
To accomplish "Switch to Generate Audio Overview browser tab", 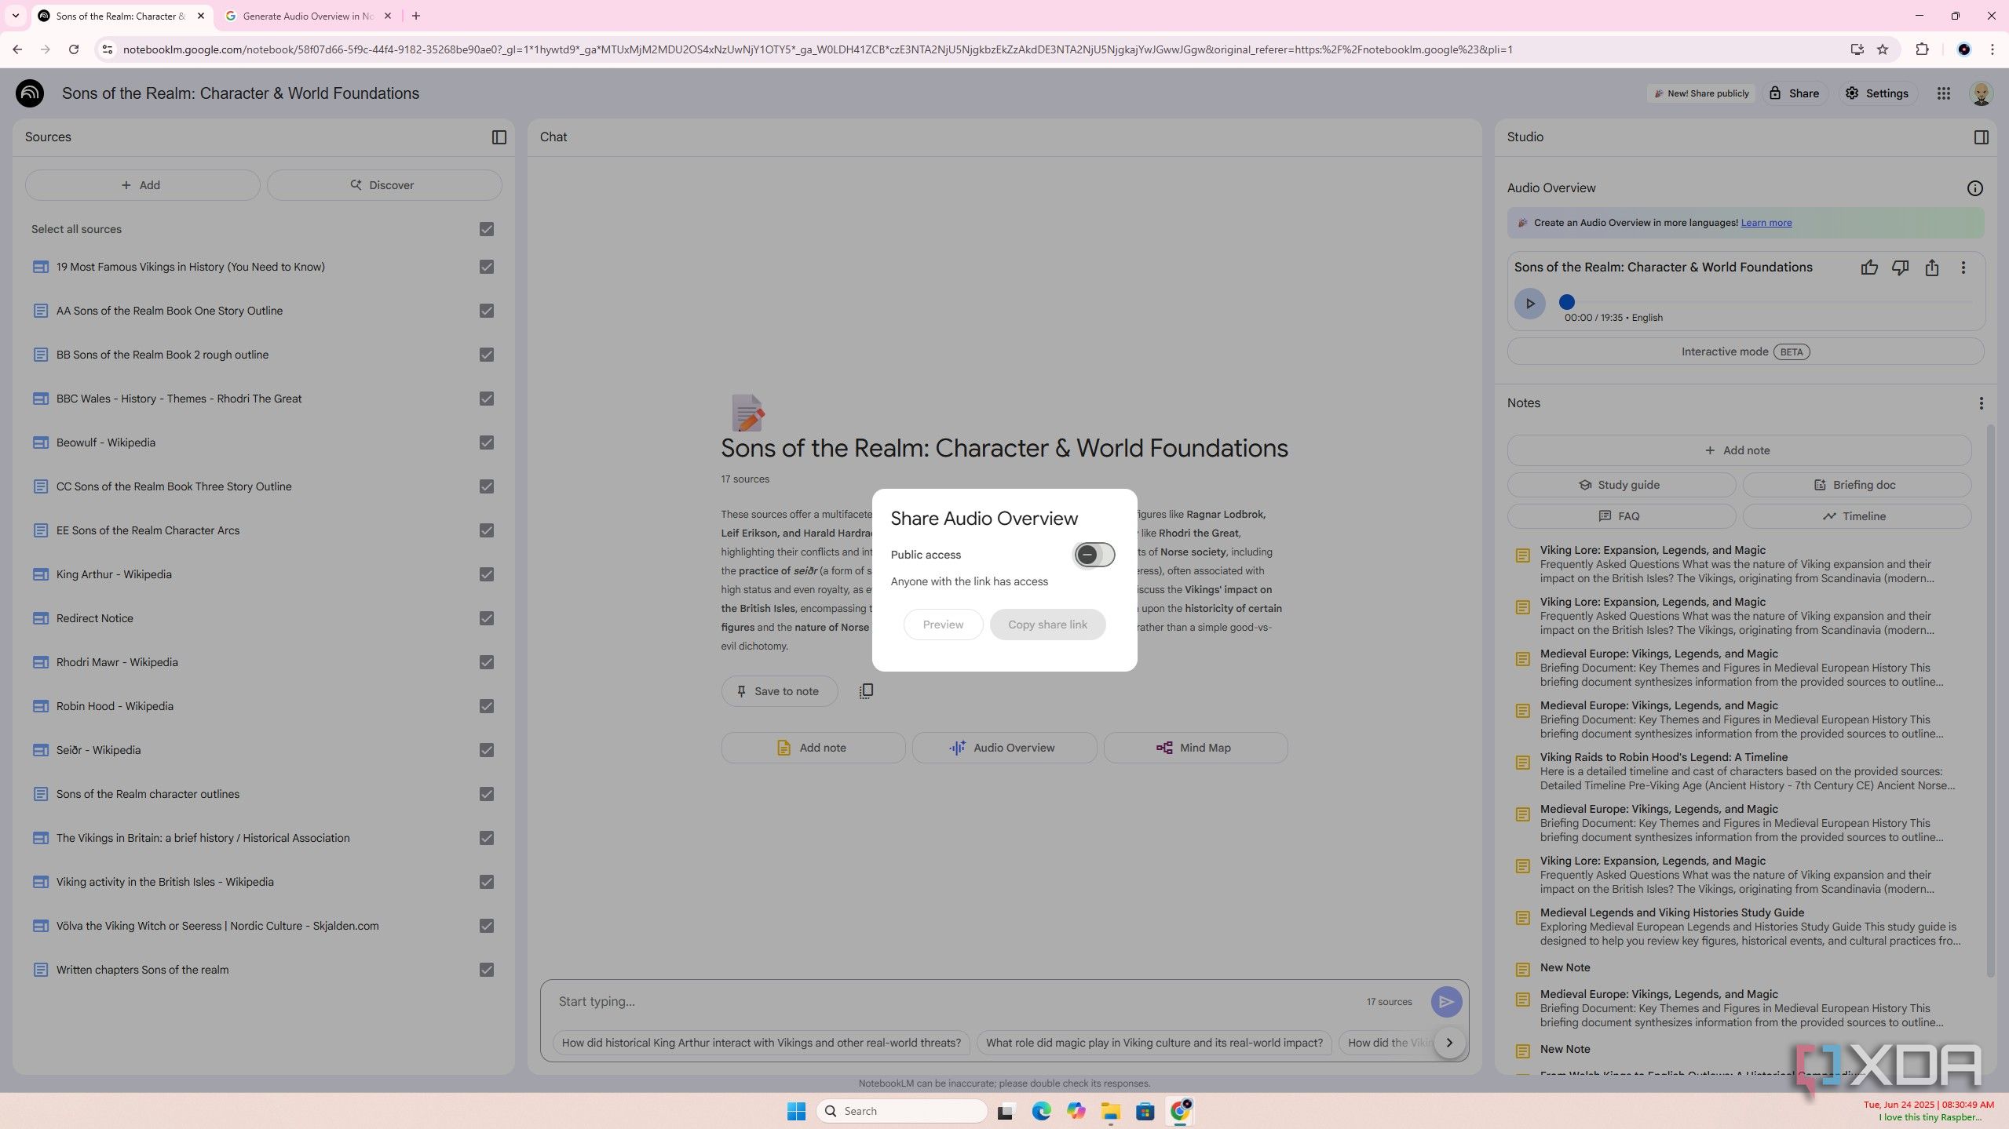I will tap(308, 16).
